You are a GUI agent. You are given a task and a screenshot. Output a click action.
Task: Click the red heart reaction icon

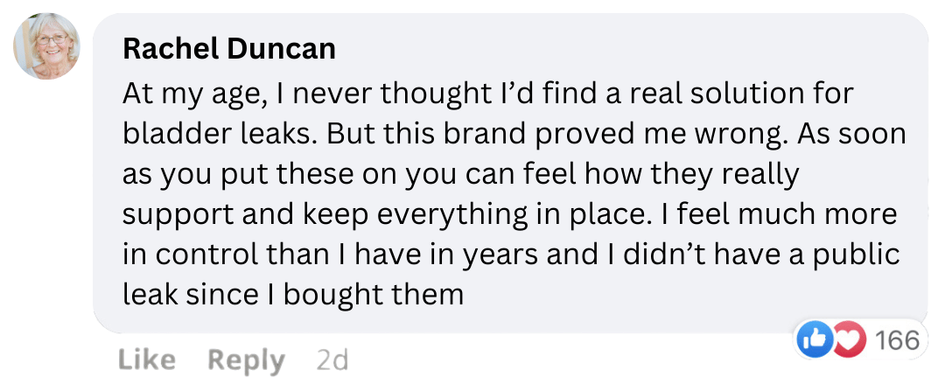[847, 339]
